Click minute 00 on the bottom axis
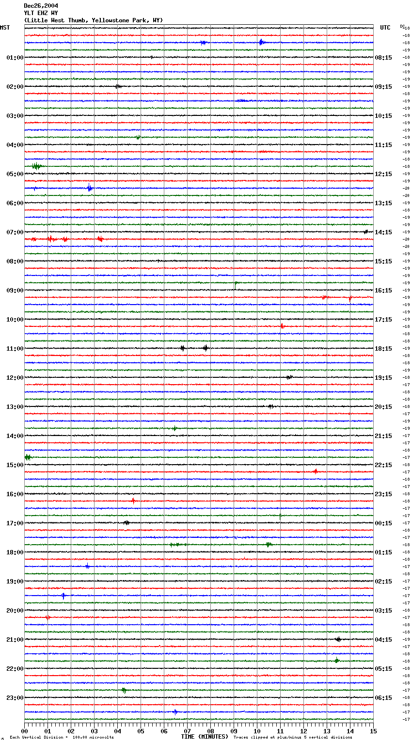 point(24,731)
